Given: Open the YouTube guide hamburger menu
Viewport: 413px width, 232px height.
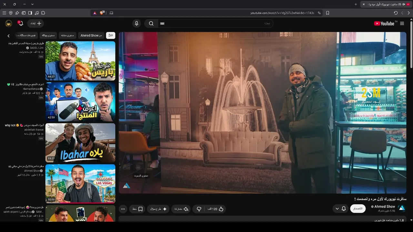Looking at the screenshot, I should 402,24.
